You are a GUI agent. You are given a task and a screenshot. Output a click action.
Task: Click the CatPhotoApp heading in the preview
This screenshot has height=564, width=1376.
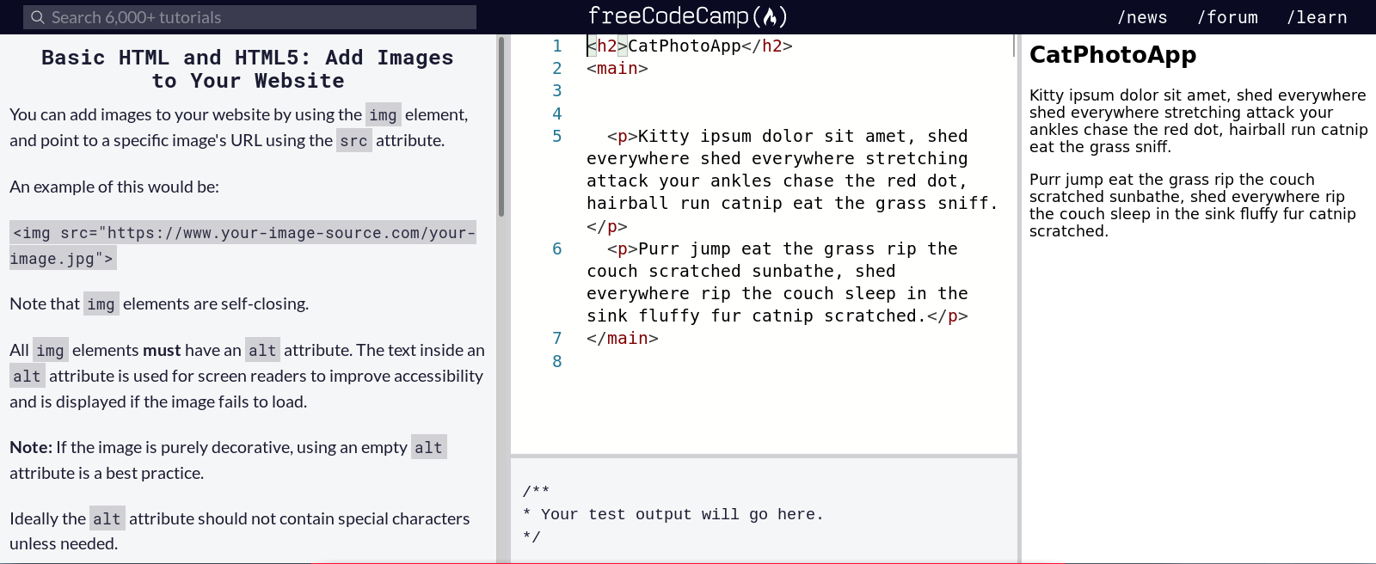(1112, 55)
